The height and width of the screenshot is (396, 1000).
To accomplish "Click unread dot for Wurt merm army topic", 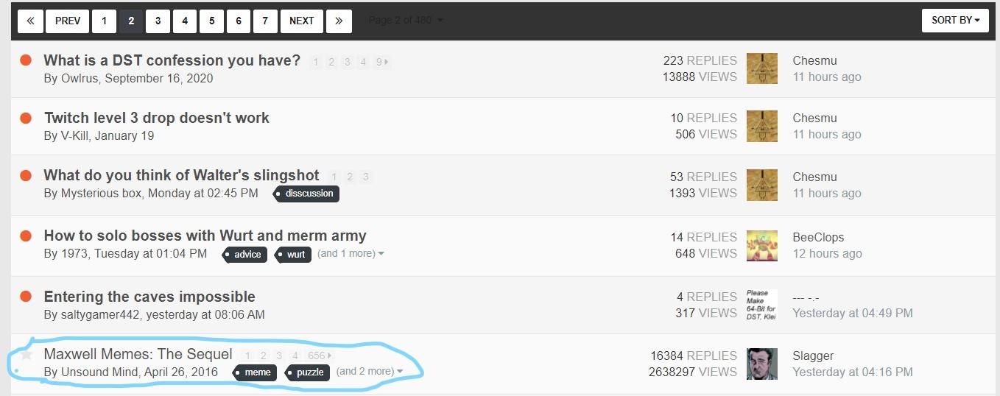I will [26, 236].
